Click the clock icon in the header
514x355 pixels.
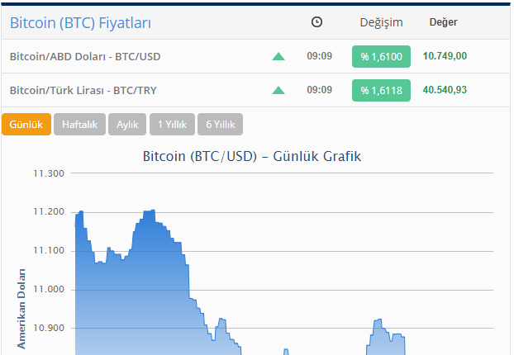point(316,22)
